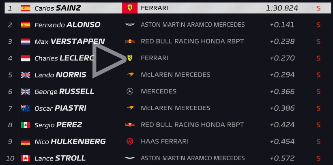The image size is (333, 165).
Task: Select driver name Fernando ALONSO
Action: click(67, 25)
